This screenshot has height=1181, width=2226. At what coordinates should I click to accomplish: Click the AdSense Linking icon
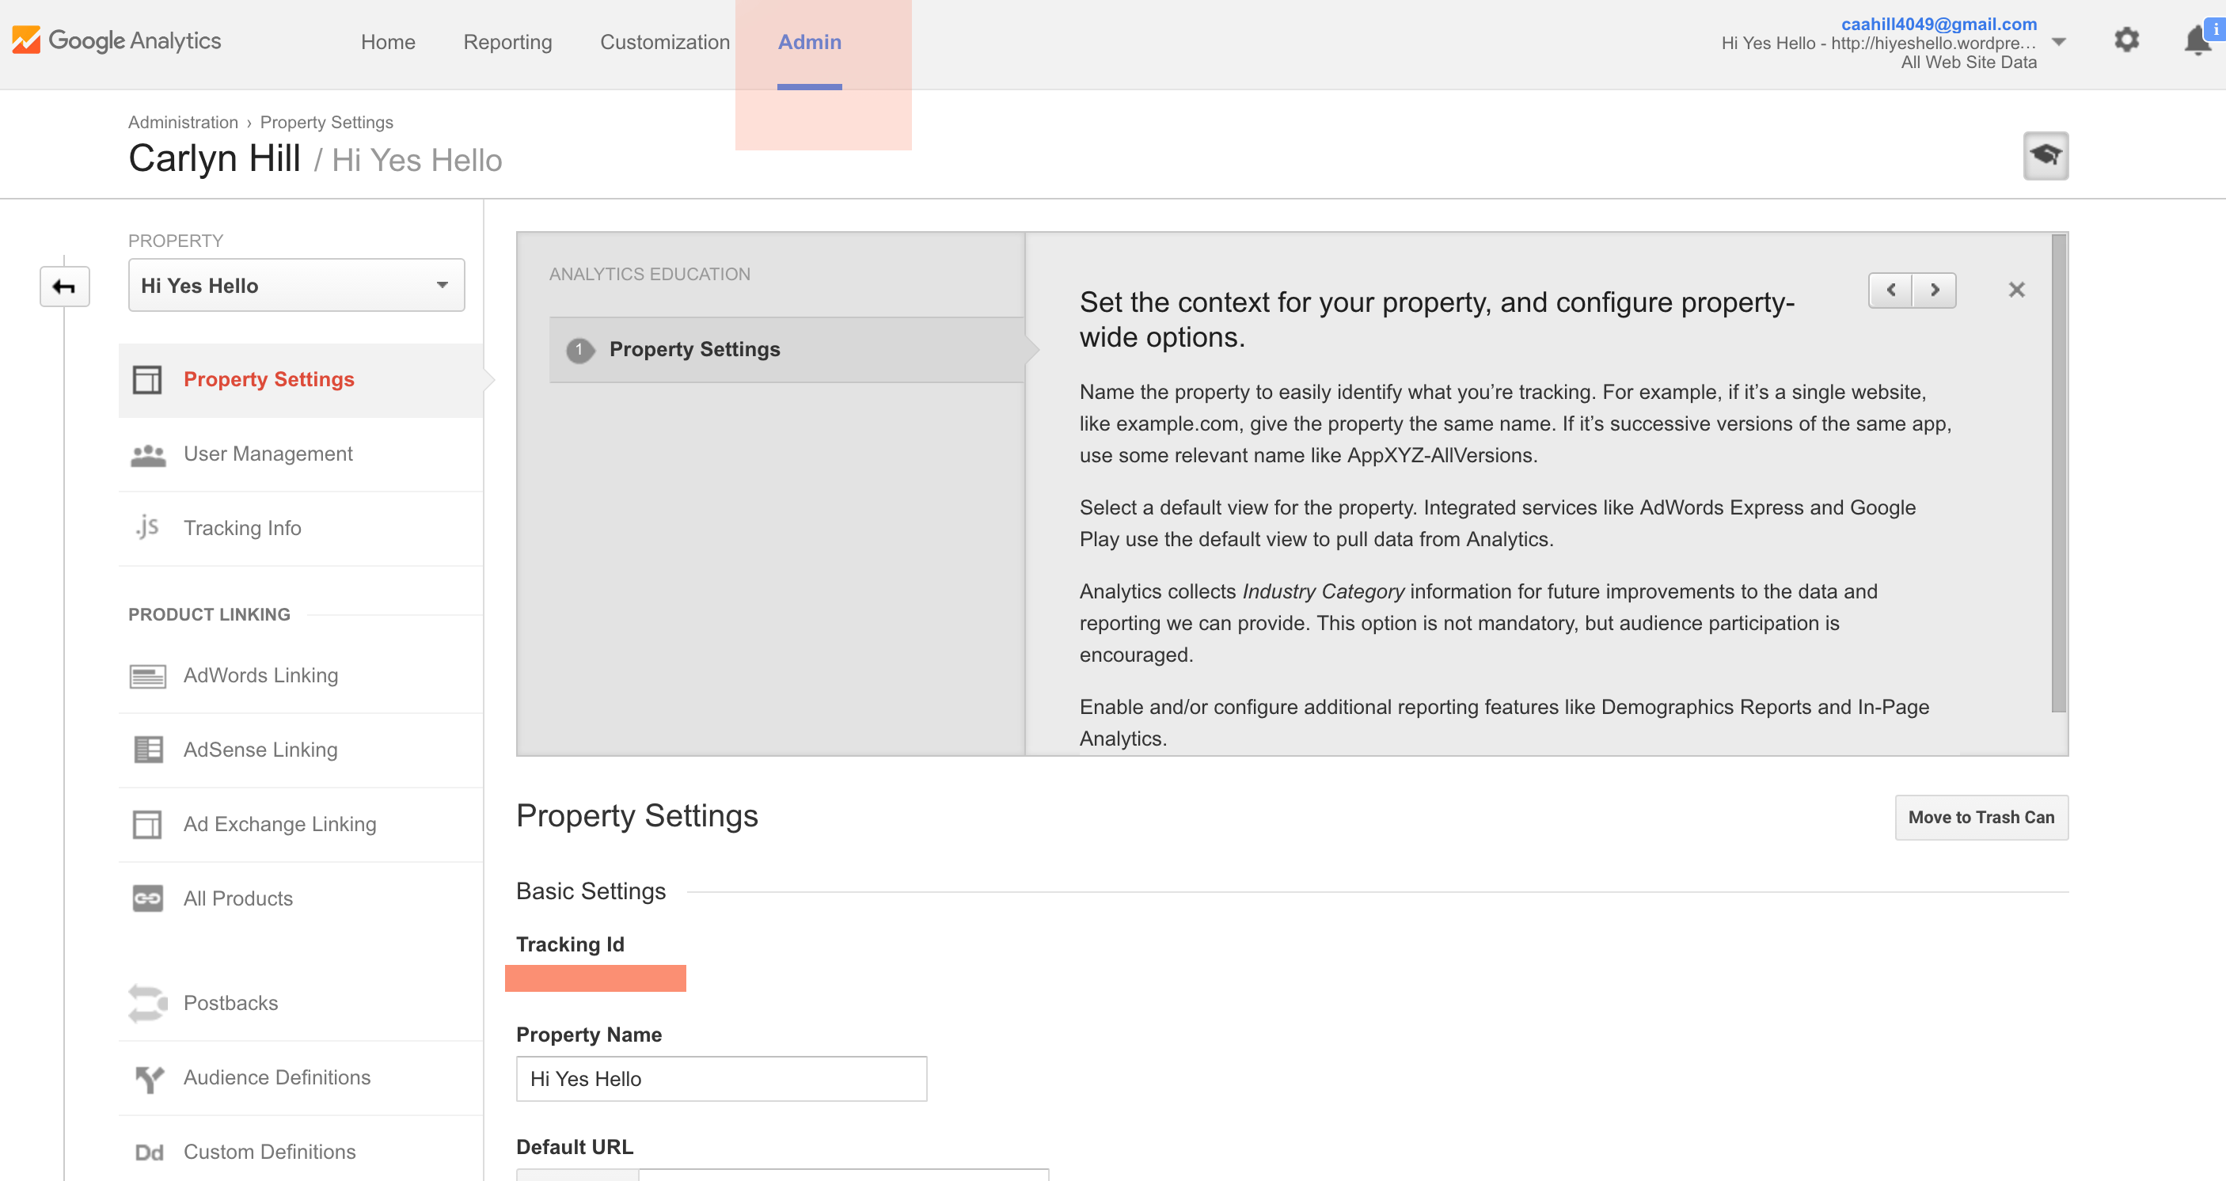click(148, 750)
